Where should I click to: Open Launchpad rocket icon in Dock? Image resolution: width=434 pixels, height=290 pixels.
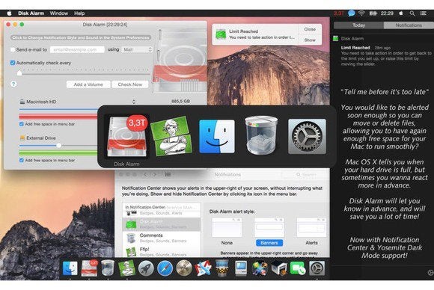pos(146,268)
